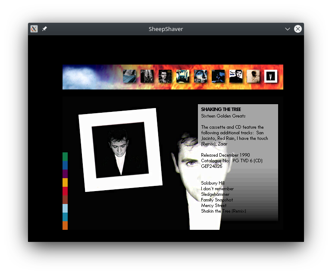The width and height of the screenshot is (332, 275).
Task: Click the yellow color block in sidebar
Action: point(65,182)
